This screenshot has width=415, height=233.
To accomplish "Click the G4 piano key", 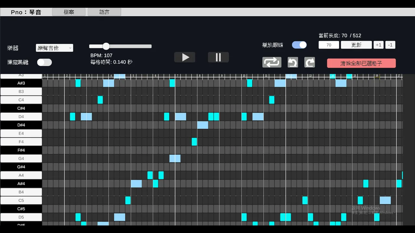I will [21, 159].
